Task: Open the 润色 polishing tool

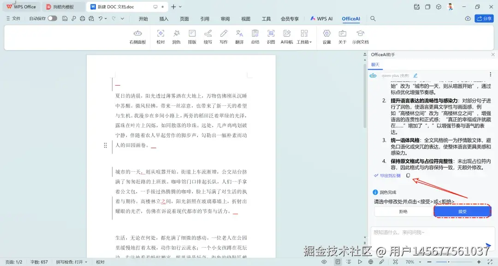Action: coord(177,37)
